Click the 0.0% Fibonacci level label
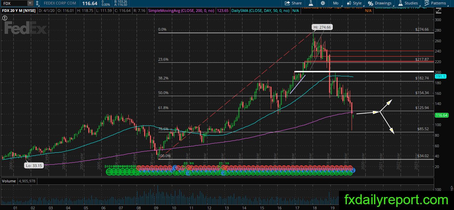This screenshot has width=454, height=210. [162, 29]
